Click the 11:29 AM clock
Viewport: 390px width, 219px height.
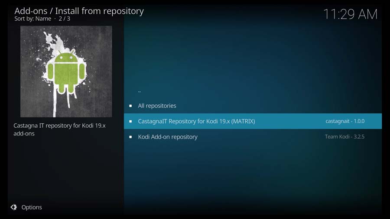click(x=350, y=14)
